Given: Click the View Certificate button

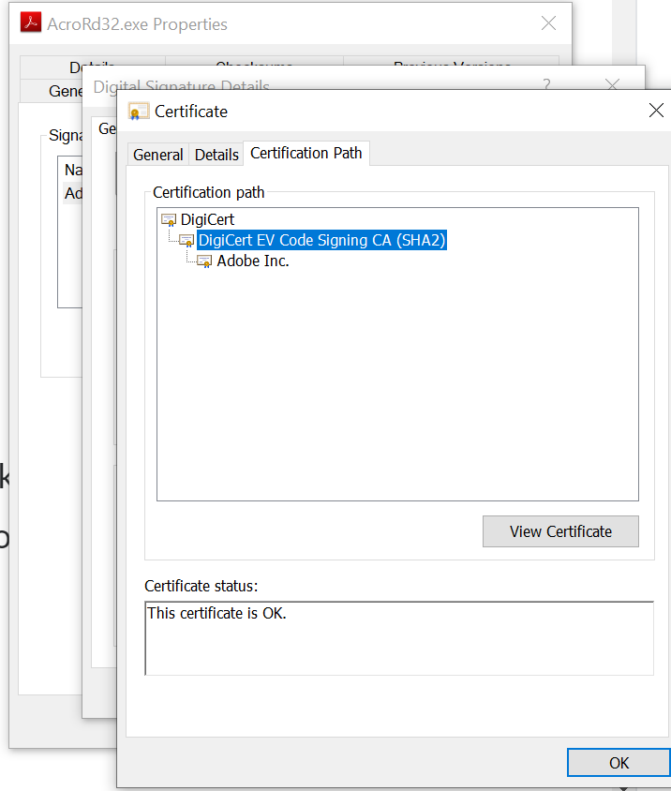Looking at the screenshot, I should pos(560,531).
